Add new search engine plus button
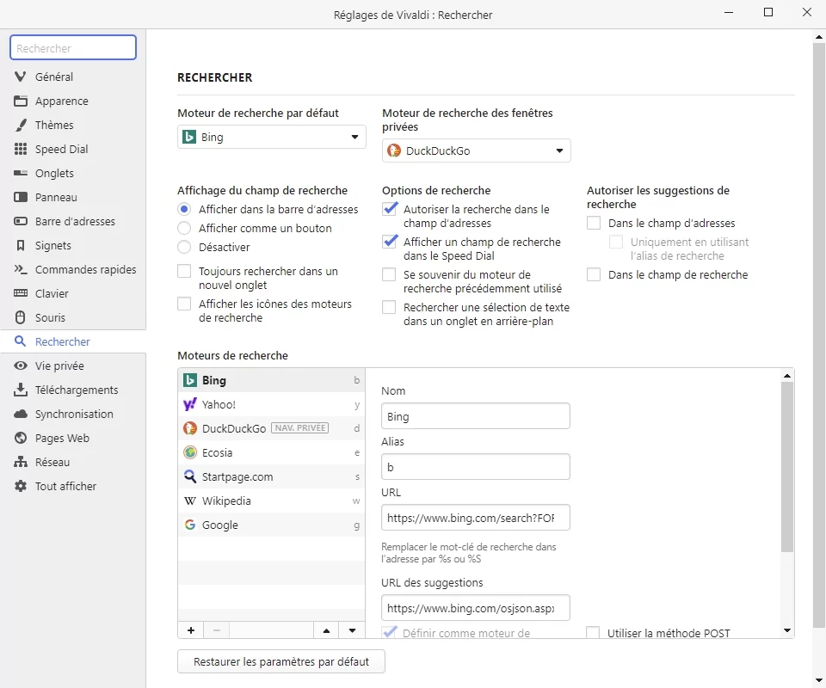The image size is (826, 688). point(191,630)
